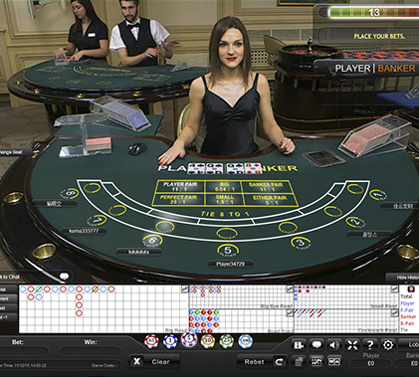The image size is (419, 377).
Task: Expand the Cockroach Road panel
Action: click(394, 312)
